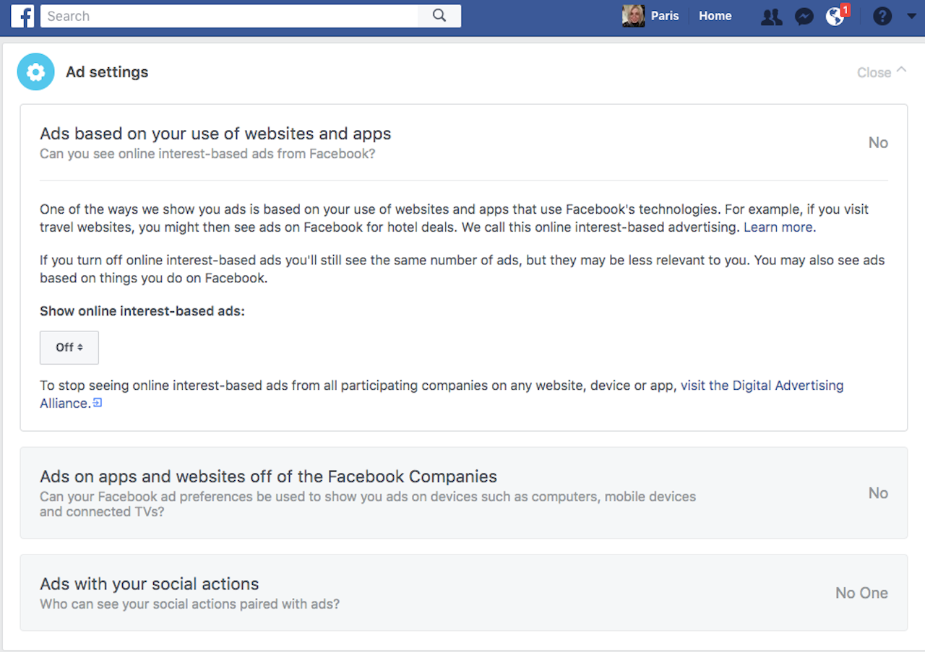Click the search magnifier button
The image size is (925, 652).
439,16
